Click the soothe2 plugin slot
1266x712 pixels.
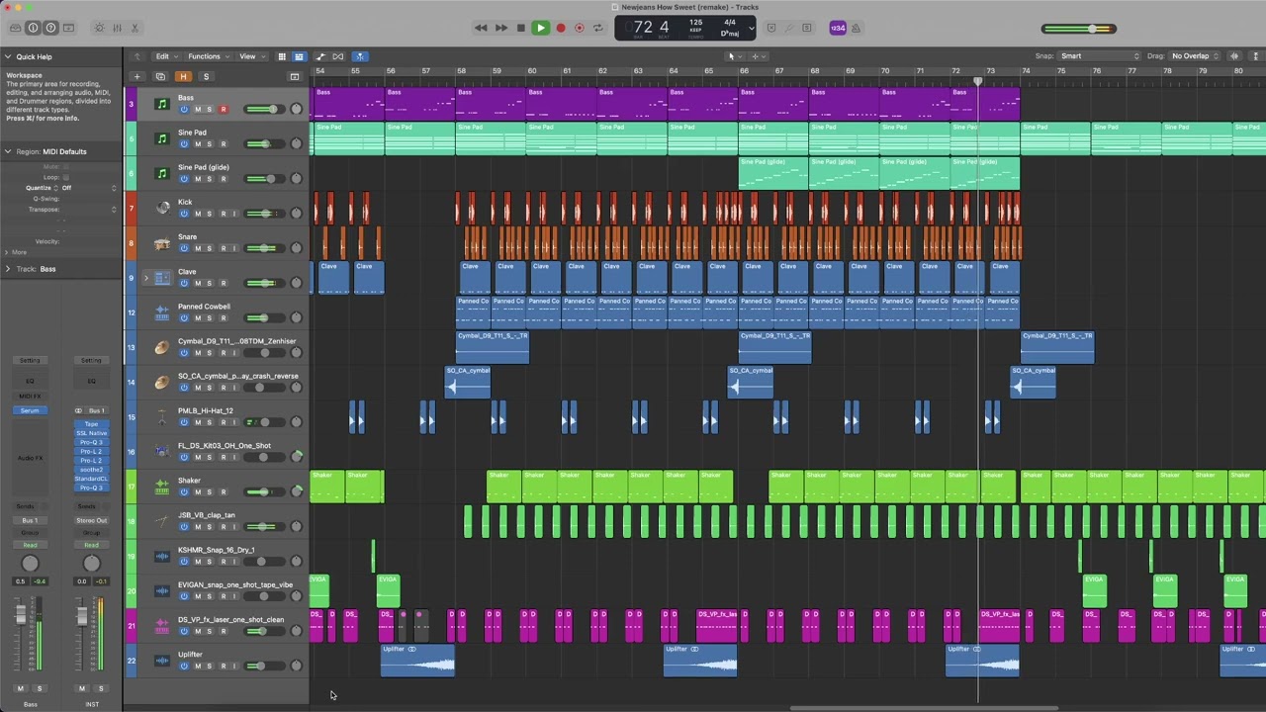(91, 470)
